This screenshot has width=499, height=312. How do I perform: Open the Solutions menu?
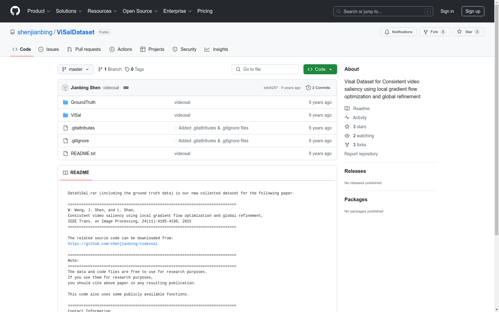pos(69,11)
